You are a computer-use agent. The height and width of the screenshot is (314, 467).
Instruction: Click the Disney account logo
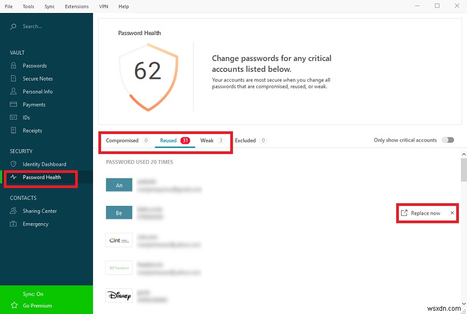pyautogui.click(x=119, y=296)
